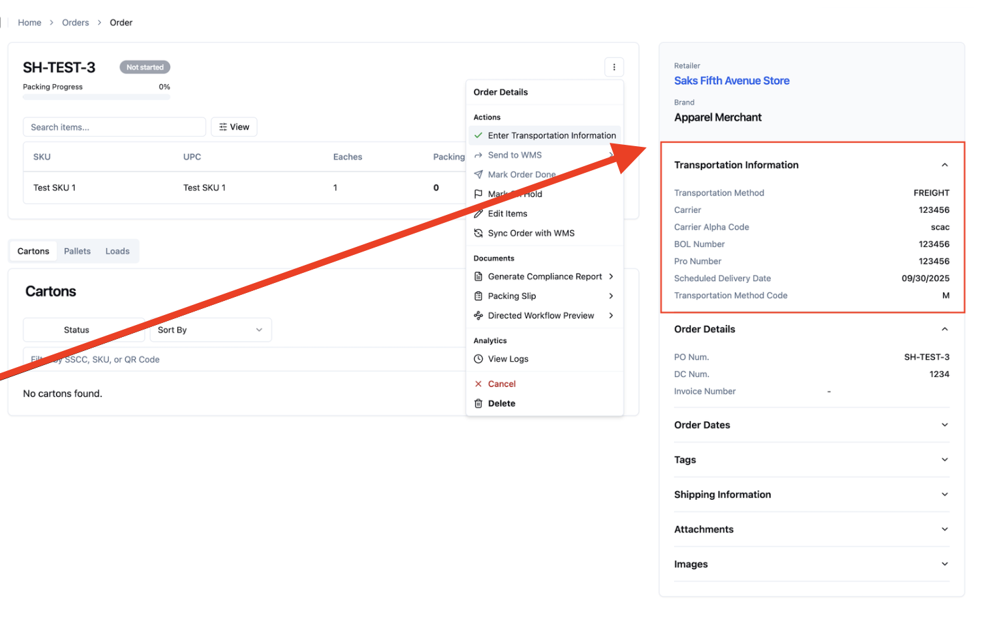Click the Delete trash icon
Image resolution: width=985 pixels, height=622 pixels.
(x=478, y=403)
